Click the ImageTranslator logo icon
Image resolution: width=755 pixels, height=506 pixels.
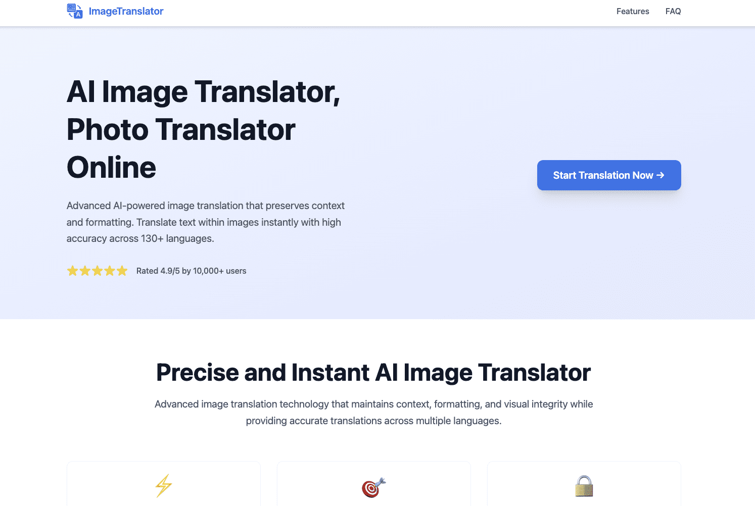tap(75, 11)
